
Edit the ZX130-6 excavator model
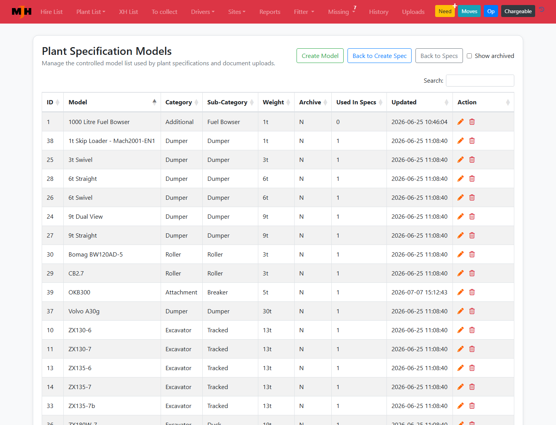point(460,330)
